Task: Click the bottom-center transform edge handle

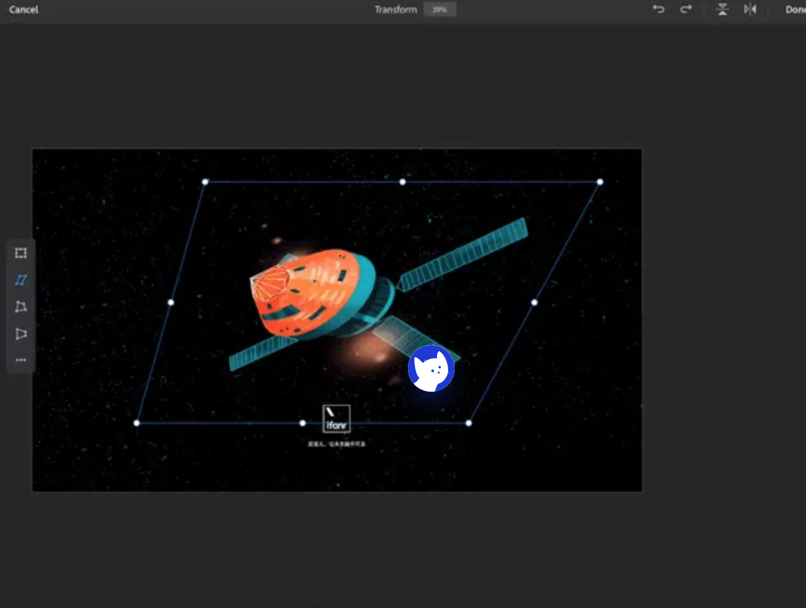Action: (303, 423)
